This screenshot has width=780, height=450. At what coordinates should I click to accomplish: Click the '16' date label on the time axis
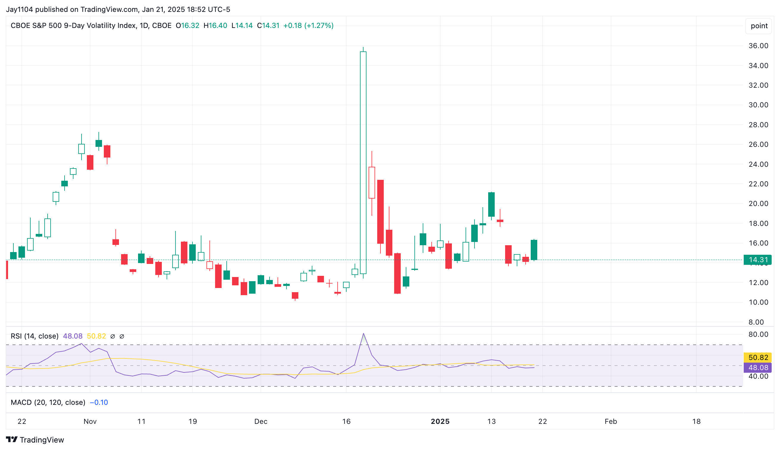pos(346,421)
